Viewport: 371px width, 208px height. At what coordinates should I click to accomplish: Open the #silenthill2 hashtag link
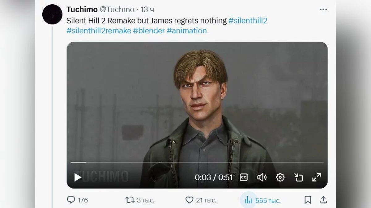[248, 21]
